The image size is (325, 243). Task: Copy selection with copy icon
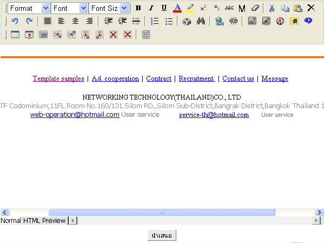(x=285, y=8)
